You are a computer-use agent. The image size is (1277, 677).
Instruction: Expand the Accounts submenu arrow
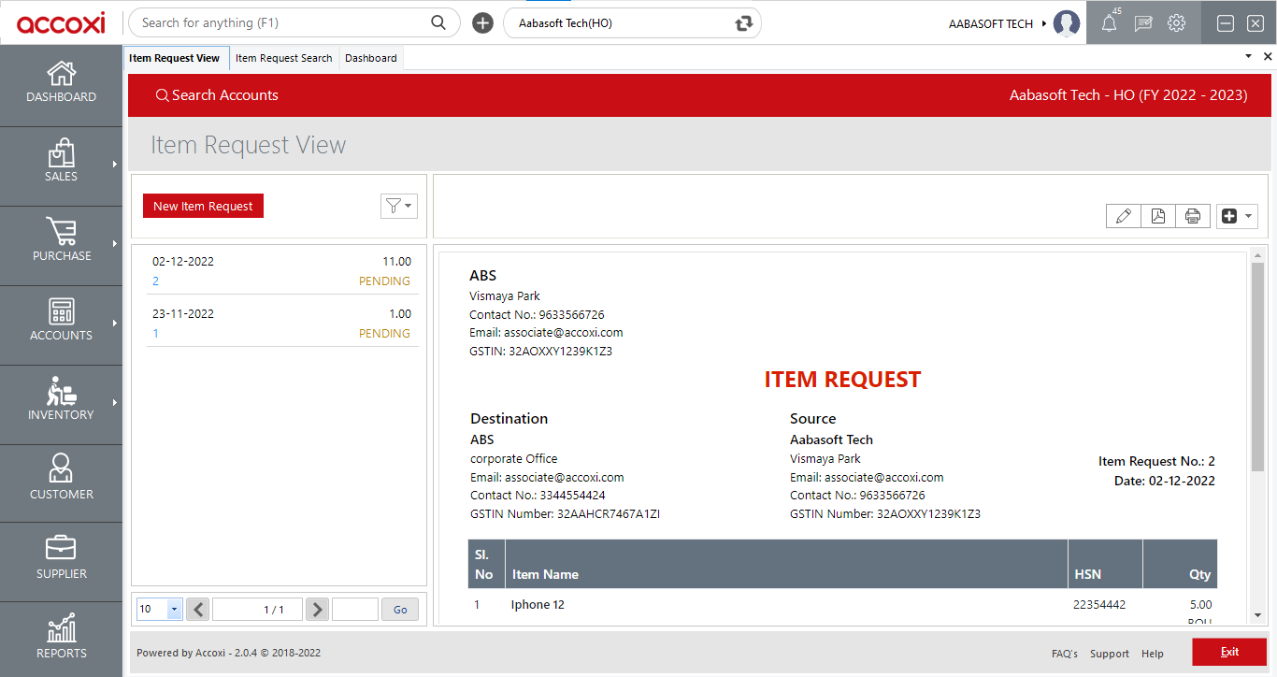(x=115, y=323)
